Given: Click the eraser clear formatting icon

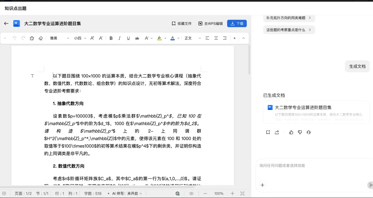Looking at the screenshot, I should (x=40, y=38).
